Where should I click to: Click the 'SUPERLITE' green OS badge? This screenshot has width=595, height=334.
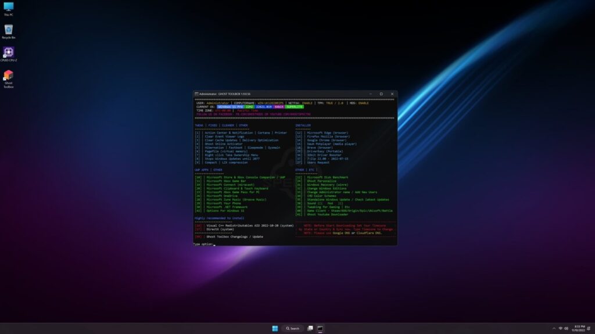[x=295, y=107]
